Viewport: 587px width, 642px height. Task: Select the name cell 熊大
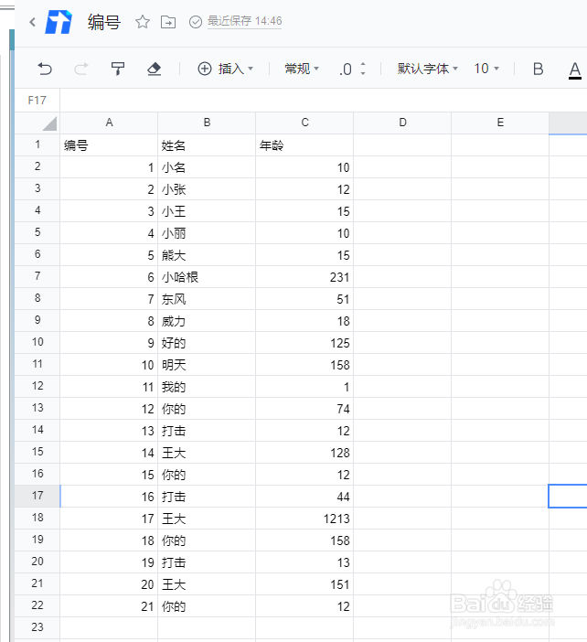(x=207, y=255)
